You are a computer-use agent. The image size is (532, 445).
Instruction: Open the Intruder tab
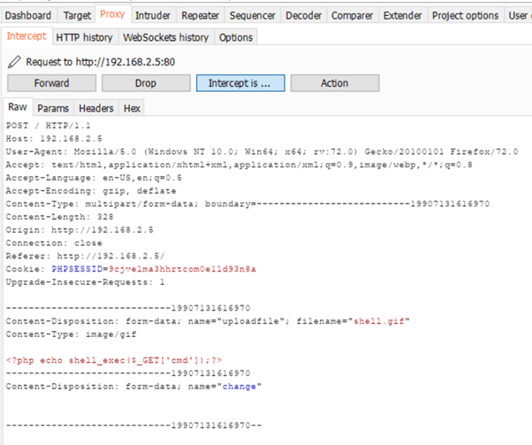click(x=153, y=16)
